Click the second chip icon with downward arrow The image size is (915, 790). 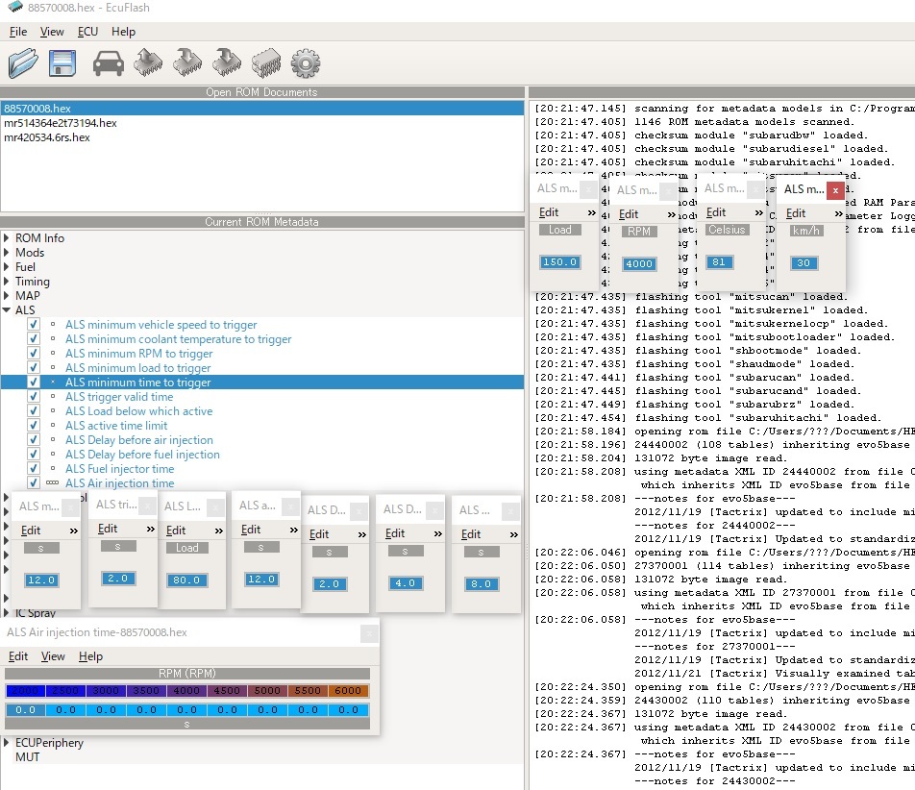coord(227,63)
